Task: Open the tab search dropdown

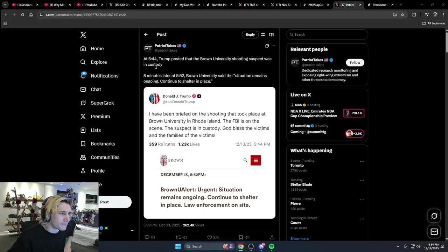Action: (5, 5)
